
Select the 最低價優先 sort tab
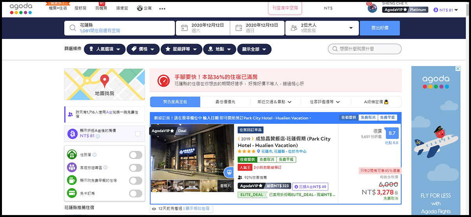[x=225, y=102]
